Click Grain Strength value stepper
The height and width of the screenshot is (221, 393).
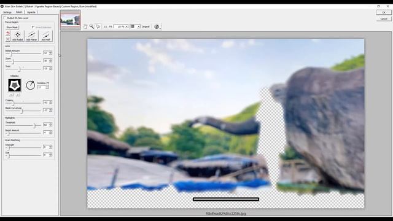point(50,147)
